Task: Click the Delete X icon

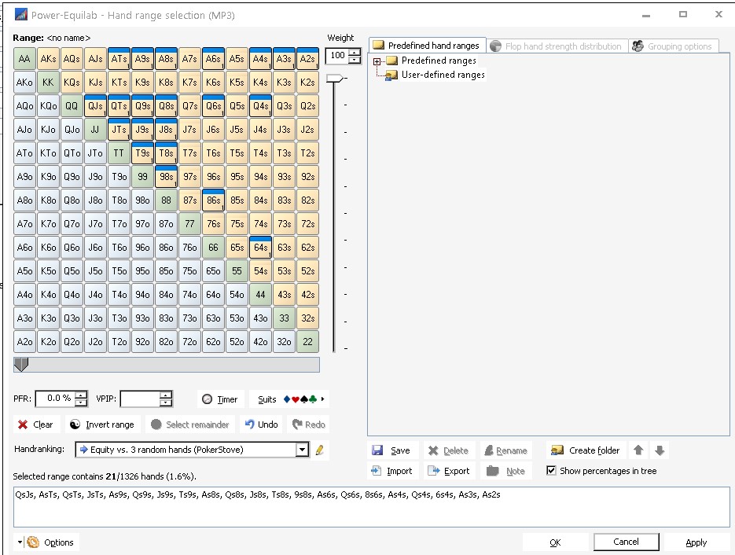Action: click(x=433, y=450)
